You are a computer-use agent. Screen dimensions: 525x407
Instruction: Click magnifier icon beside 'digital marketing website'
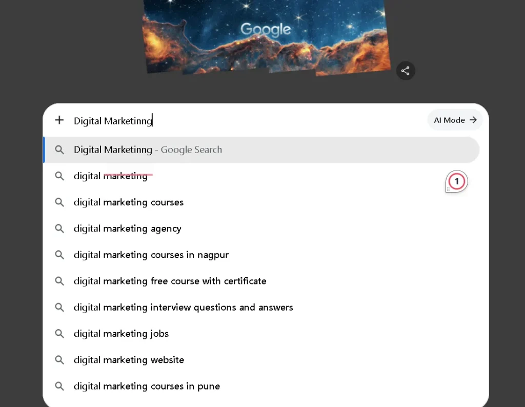pyautogui.click(x=59, y=360)
